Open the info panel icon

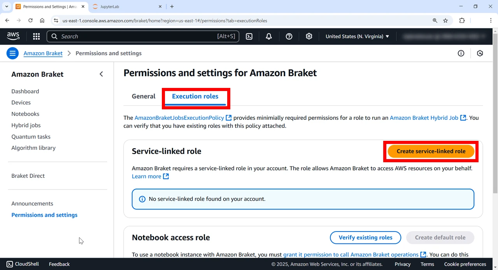461,53
